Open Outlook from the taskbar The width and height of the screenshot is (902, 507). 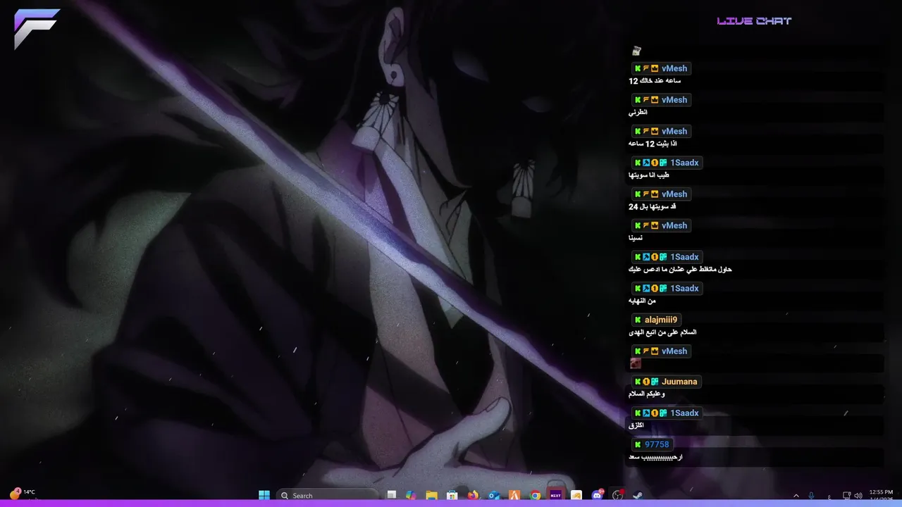pyautogui.click(x=494, y=496)
